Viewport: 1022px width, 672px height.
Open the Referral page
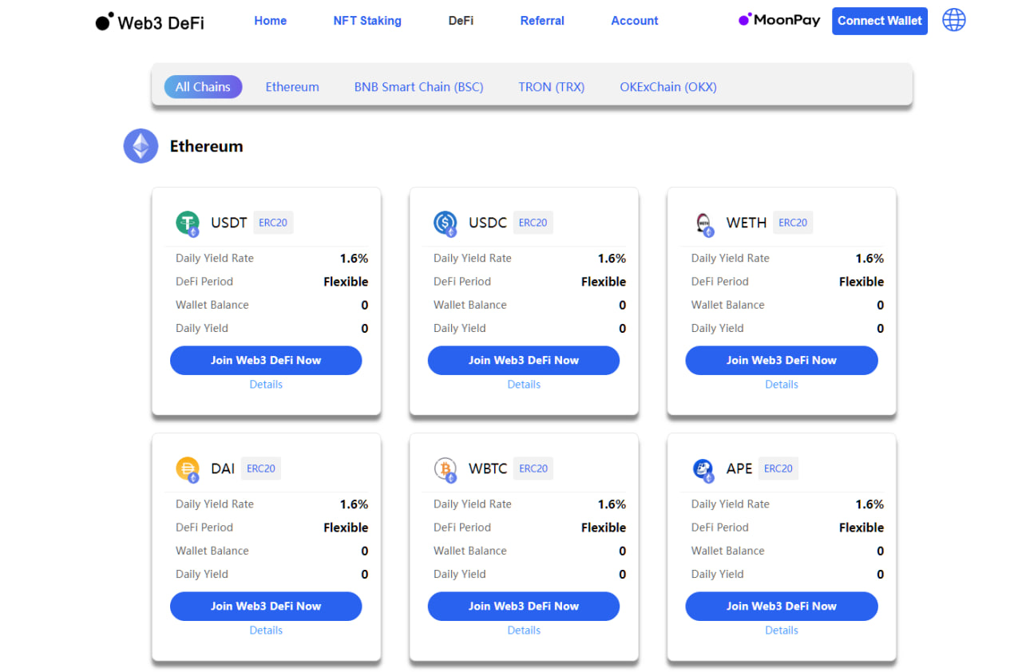[x=542, y=21]
